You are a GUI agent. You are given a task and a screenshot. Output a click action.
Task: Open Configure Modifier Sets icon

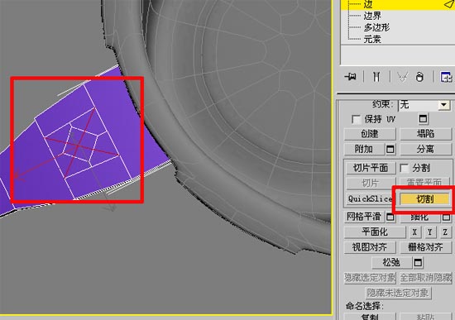tap(446, 77)
